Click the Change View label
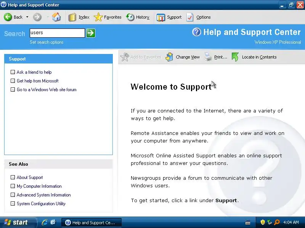 click(188, 57)
